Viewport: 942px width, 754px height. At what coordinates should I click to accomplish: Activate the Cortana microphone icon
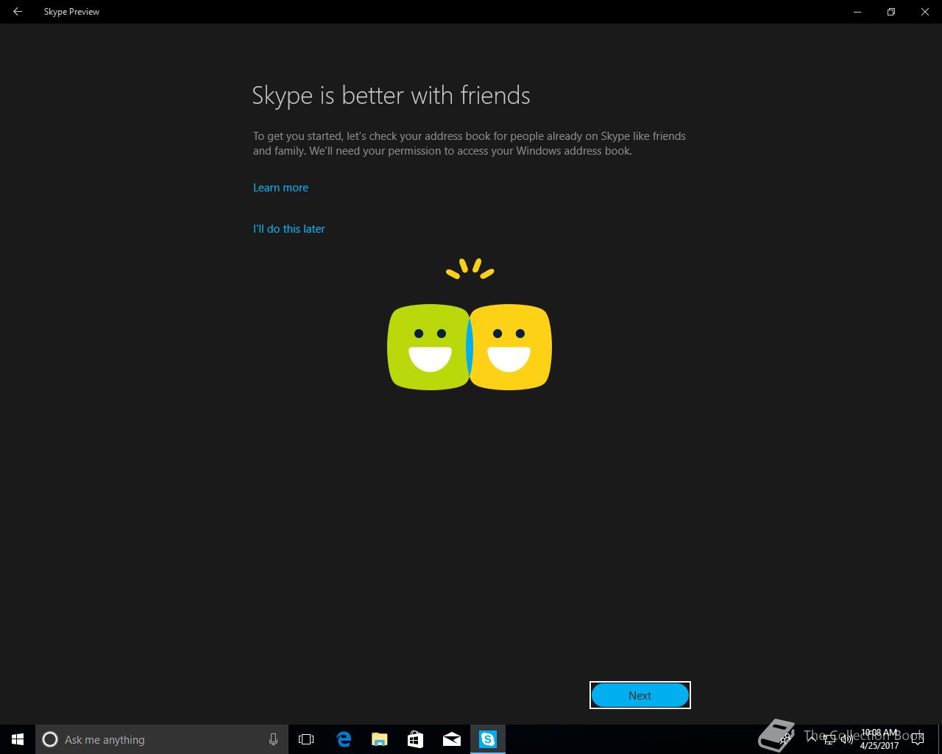[273, 739]
